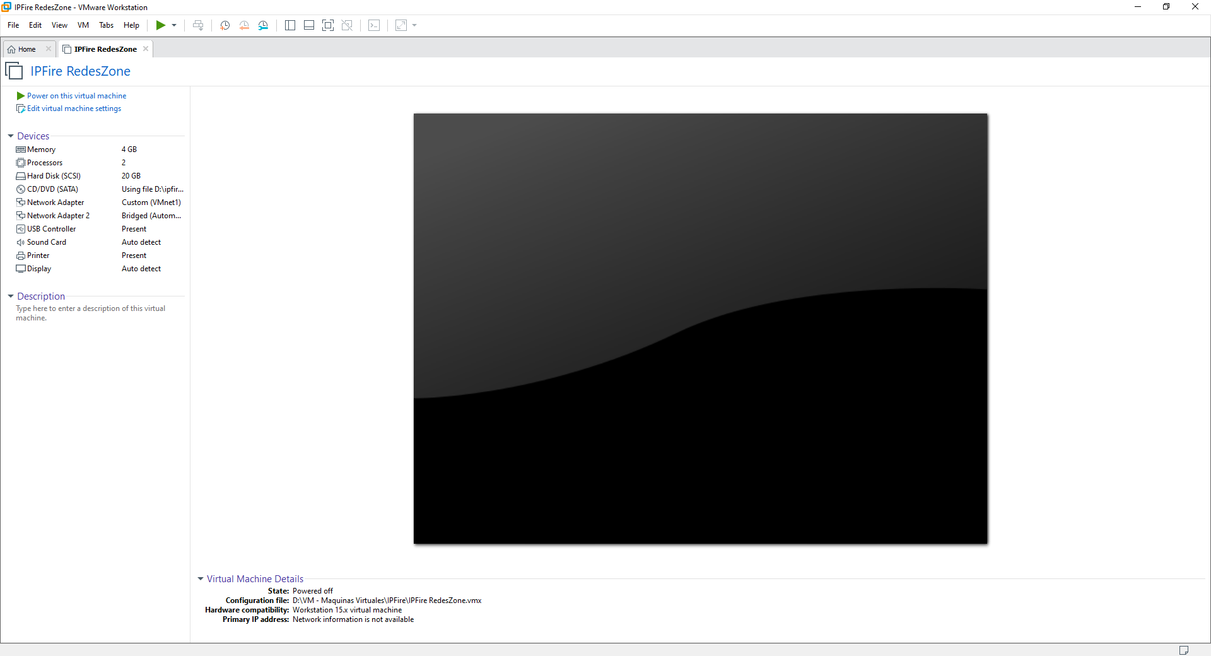
Task: Select the Hard Disk (SCSI) device
Action: [x=100, y=176]
